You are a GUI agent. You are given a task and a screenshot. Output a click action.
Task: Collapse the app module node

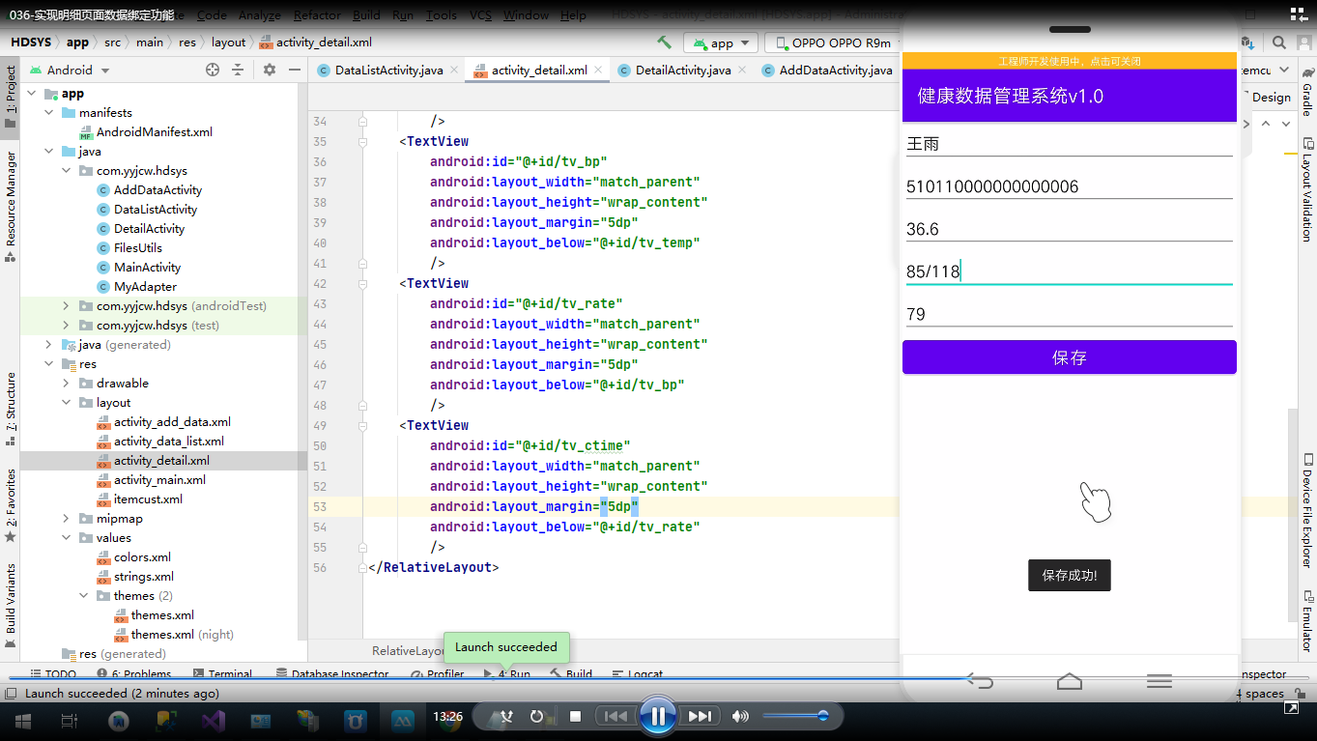[x=32, y=94]
